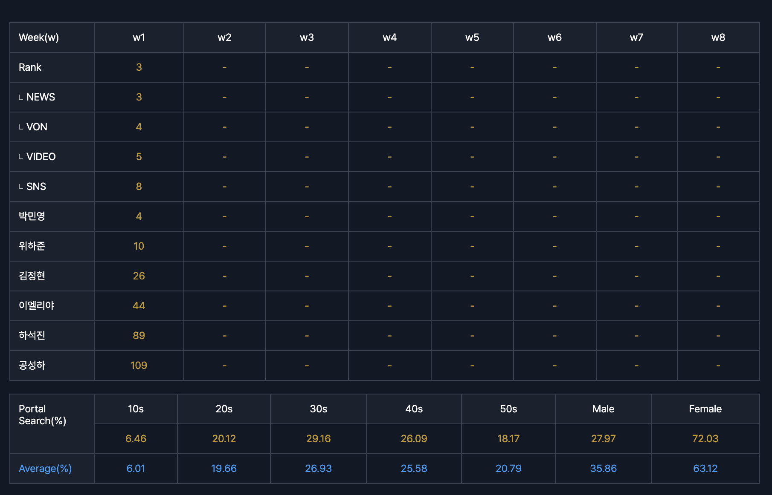The height and width of the screenshot is (495, 772).
Task: Click the VIDEO sub-row label
Action: (x=41, y=157)
